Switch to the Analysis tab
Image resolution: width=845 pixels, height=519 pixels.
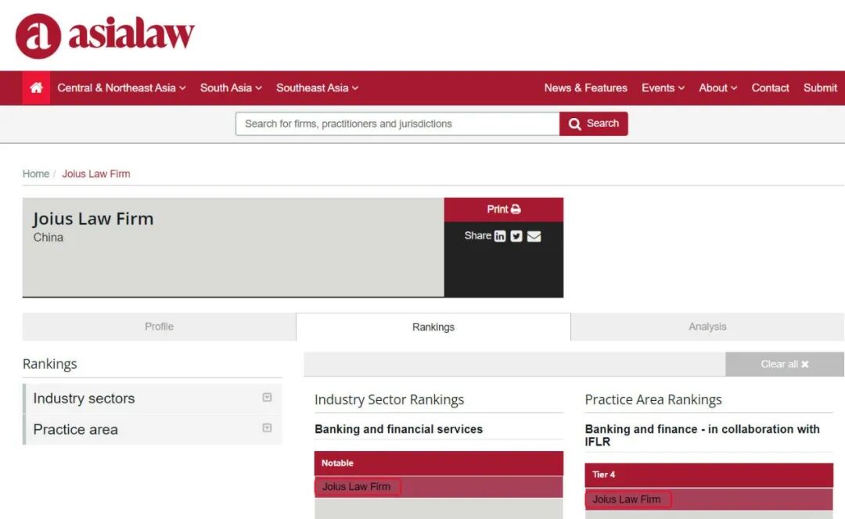[x=707, y=327]
